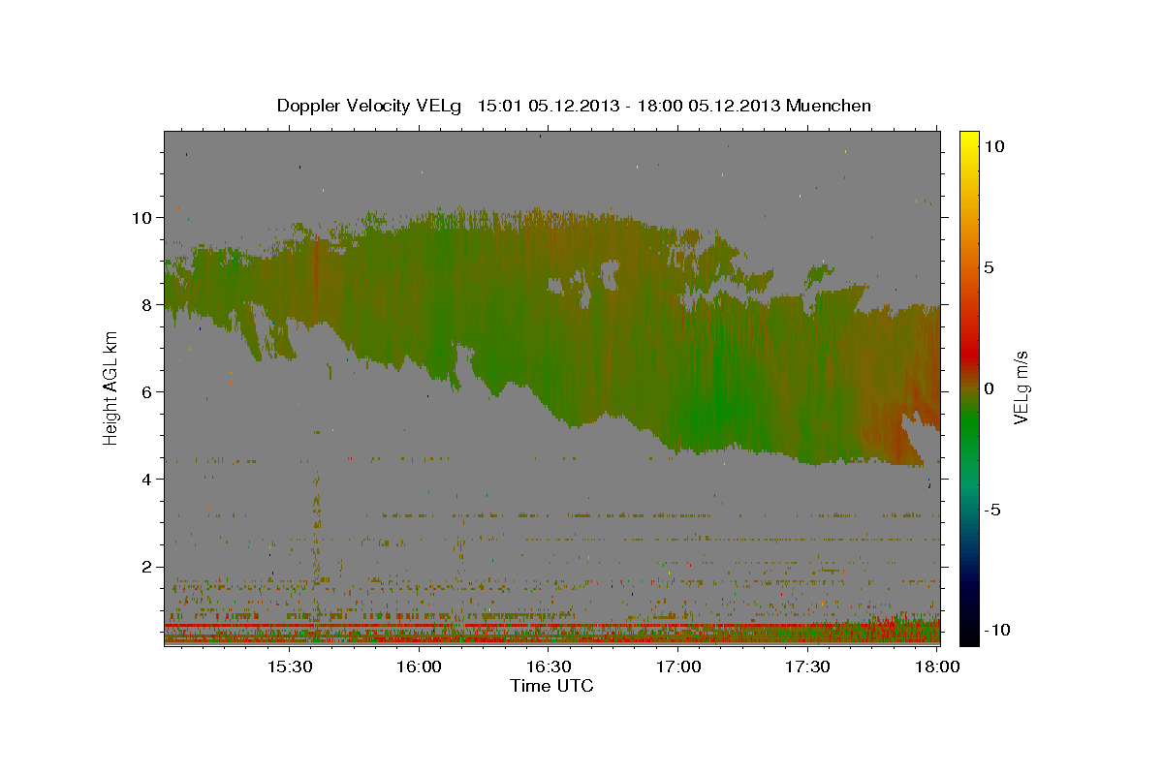
Task: Click the "Muenchen" location in the title
Action: 830,106
